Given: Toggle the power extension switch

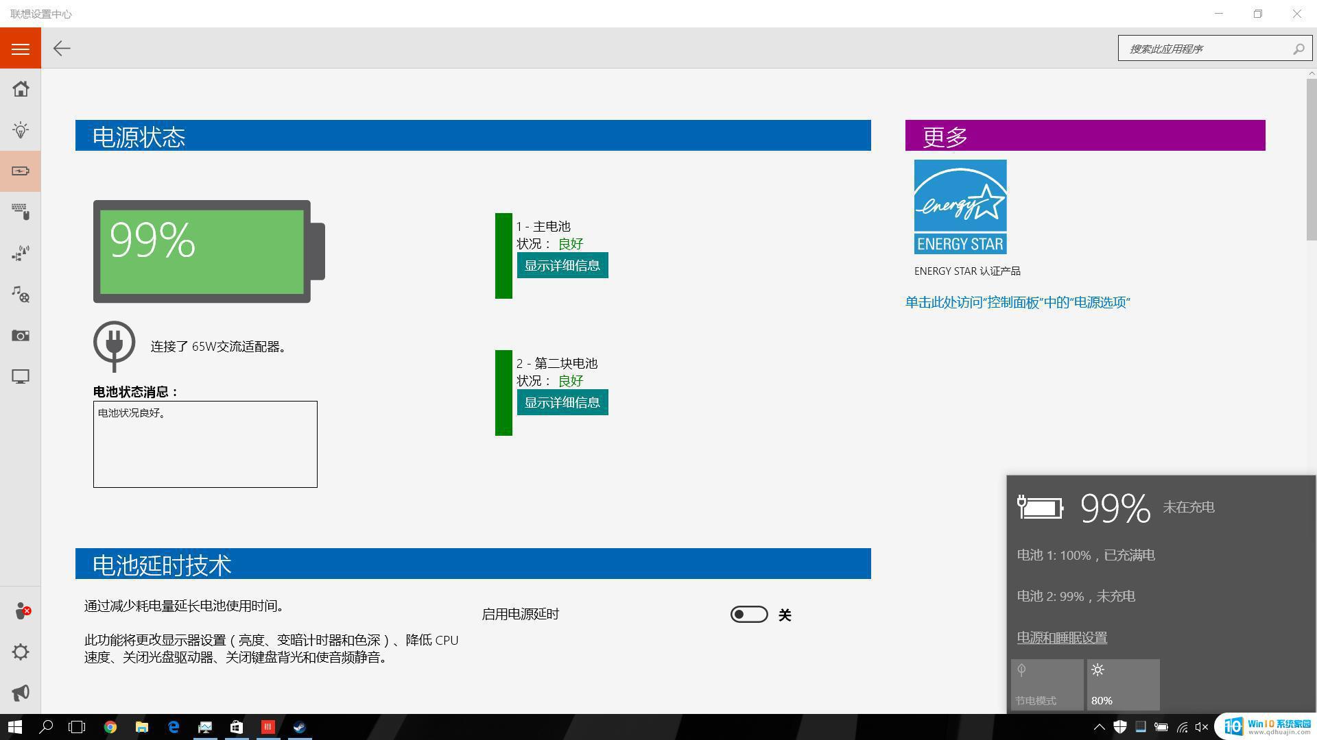Looking at the screenshot, I should point(749,614).
